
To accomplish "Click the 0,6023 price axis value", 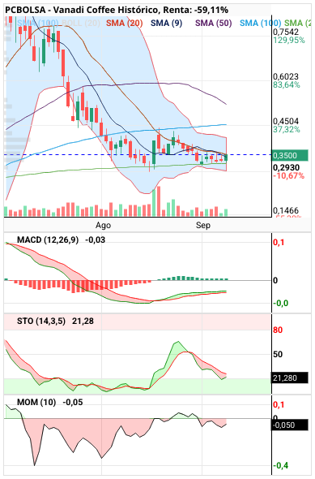I will point(286,76).
